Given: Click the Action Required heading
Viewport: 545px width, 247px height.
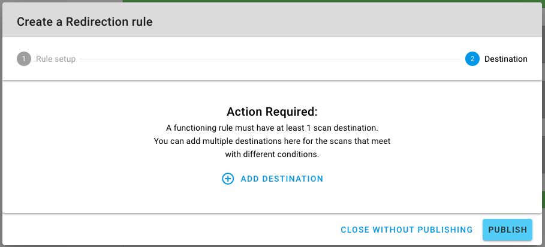Looking at the screenshot, I should tap(272, 112).
